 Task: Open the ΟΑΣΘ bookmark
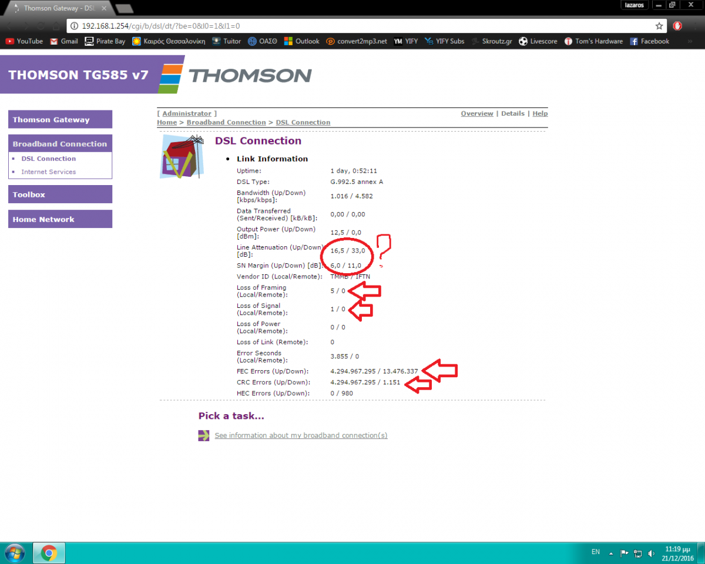tap(262, 41)
